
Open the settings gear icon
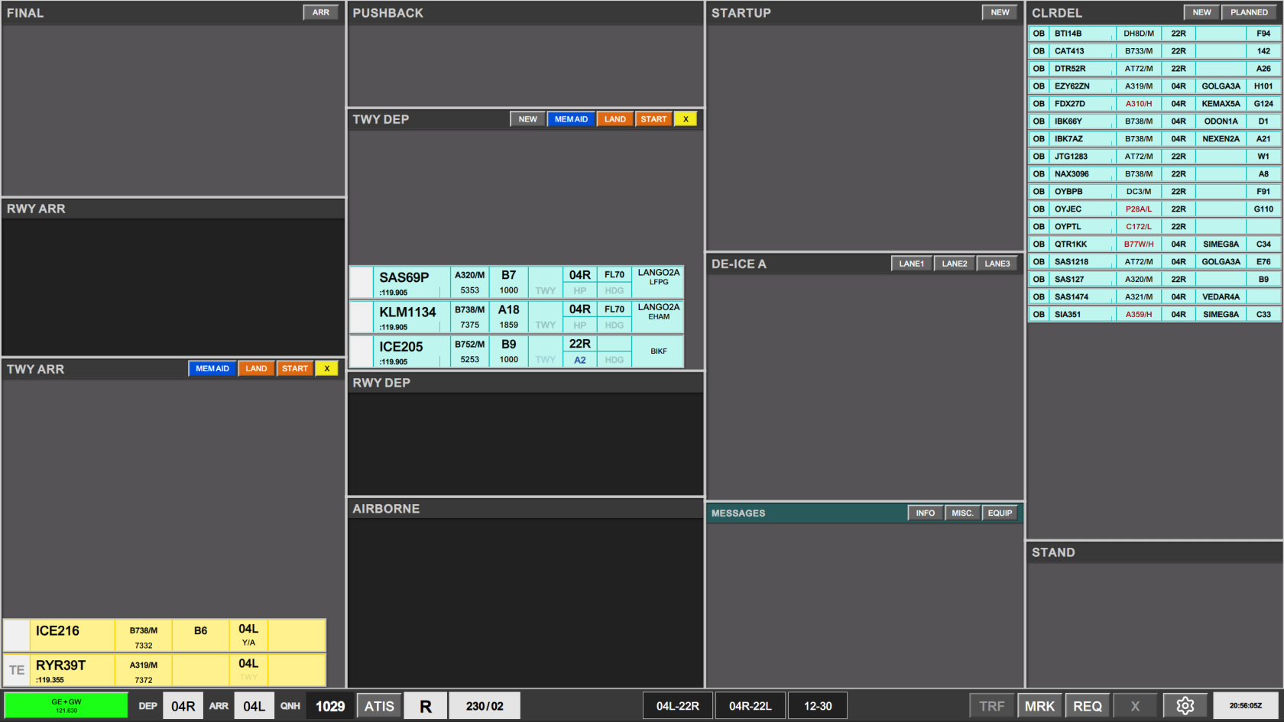[1185, 706]
